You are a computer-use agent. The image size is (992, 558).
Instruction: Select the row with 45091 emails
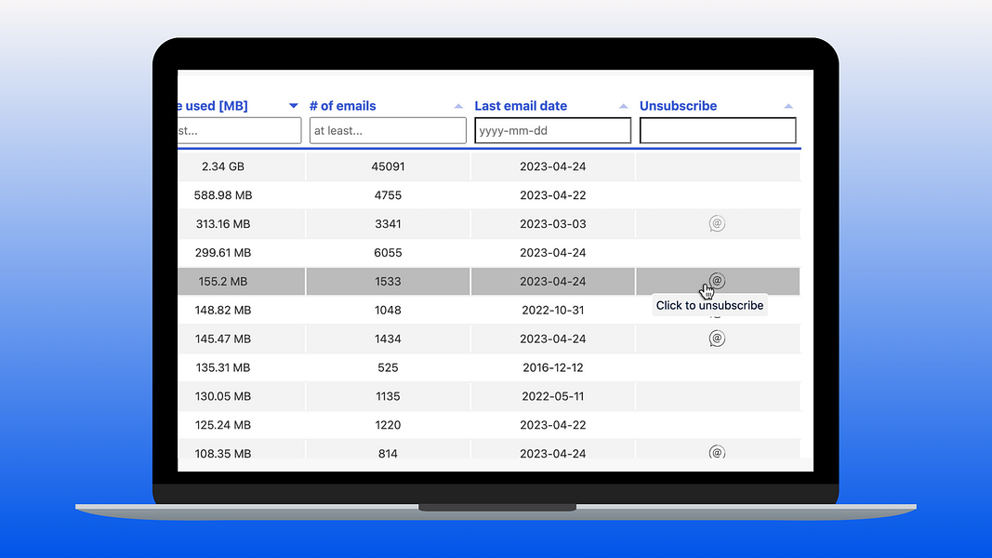[388, 166]
